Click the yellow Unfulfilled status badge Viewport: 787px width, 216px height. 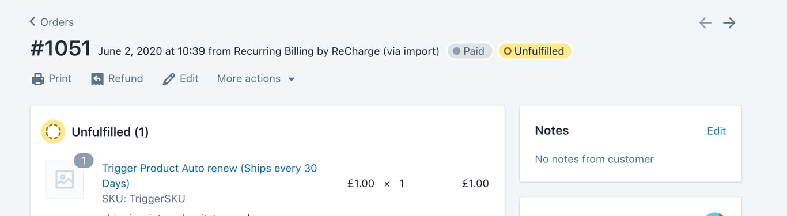535,51
